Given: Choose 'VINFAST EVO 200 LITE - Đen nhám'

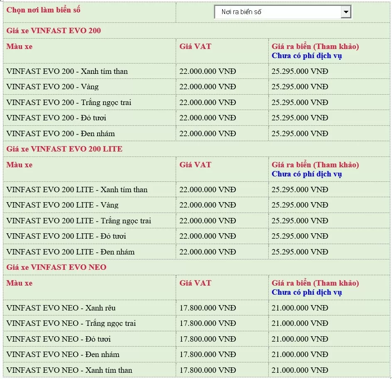Looking at the screenshot, I should pyautogui.click(x=71, y=252).
